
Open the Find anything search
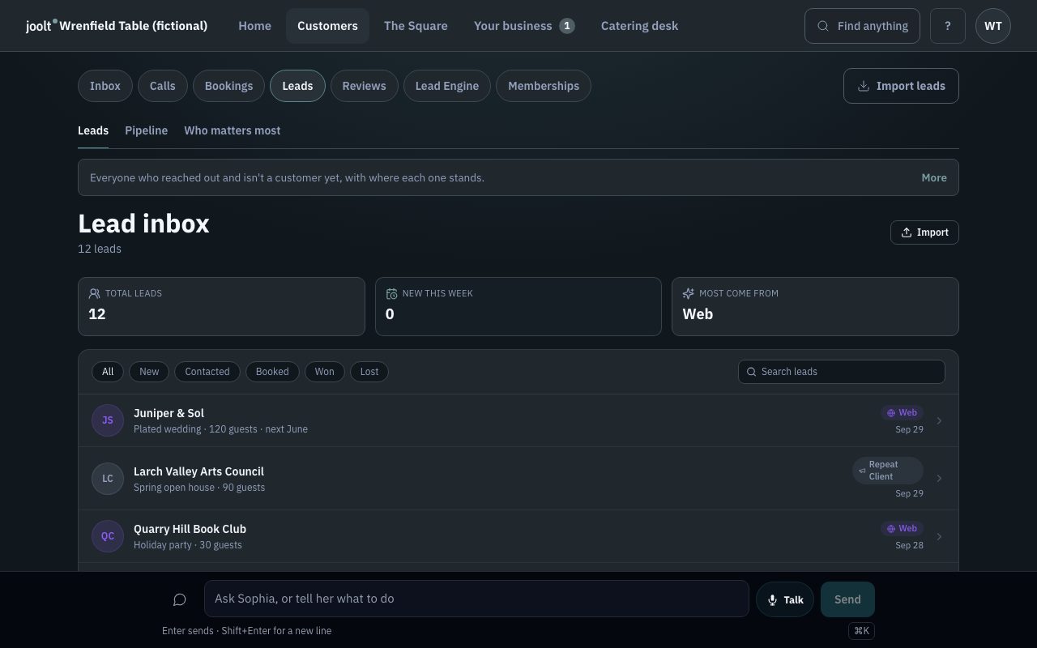[862, 26]
